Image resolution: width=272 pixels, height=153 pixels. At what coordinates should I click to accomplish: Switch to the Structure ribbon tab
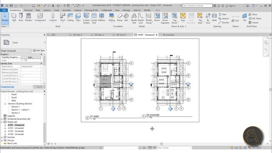[x=28, y=10]
